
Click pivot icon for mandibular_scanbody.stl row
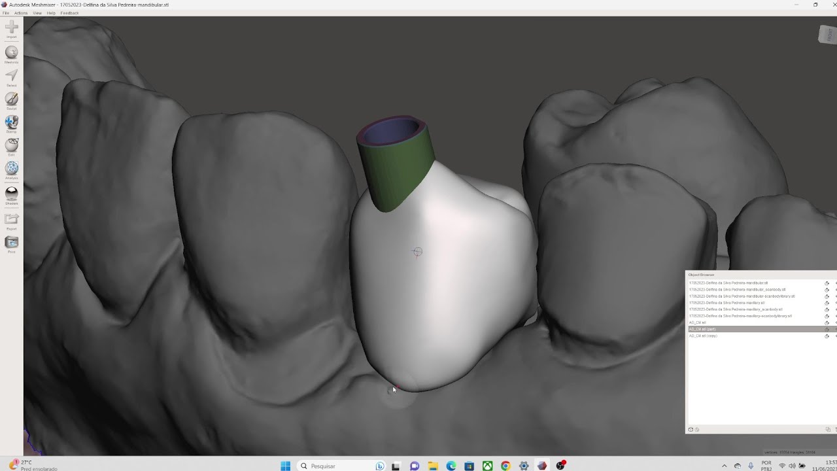point(827,290)
